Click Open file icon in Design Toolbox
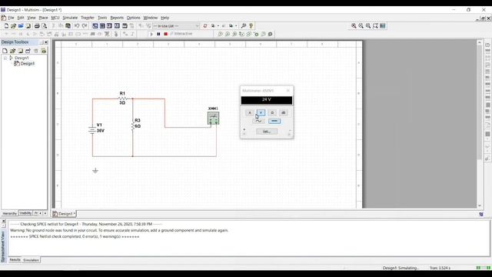The height and width of the screenshot is (277, 492). point(12,51)
